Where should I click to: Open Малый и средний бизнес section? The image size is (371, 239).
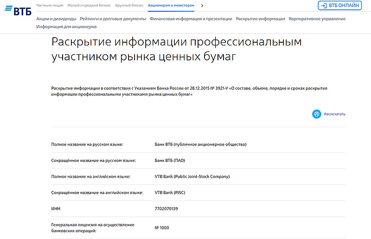[x=89, y=6]
